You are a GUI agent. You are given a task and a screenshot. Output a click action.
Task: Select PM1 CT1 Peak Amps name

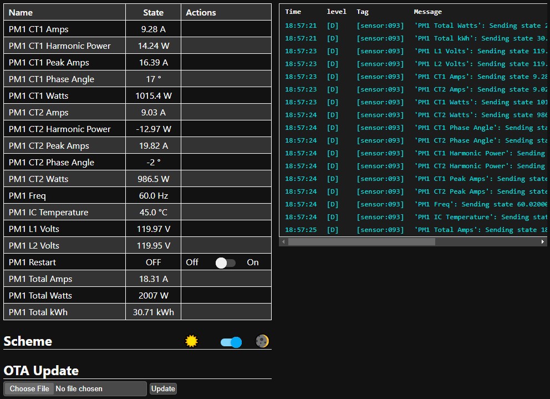coord(49,63)
